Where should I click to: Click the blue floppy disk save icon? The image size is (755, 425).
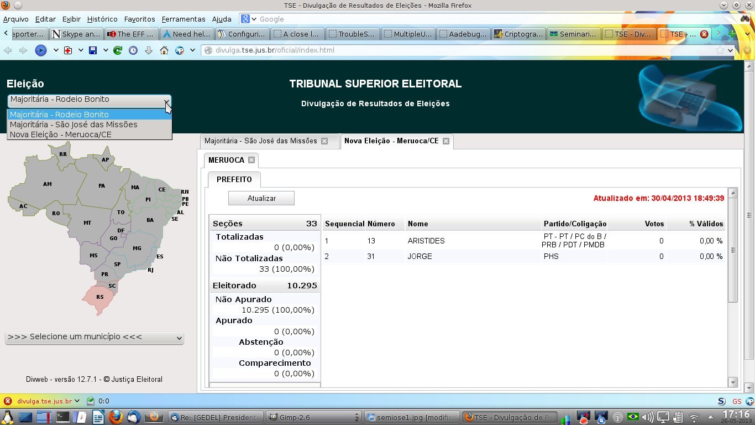click(92, 50)
